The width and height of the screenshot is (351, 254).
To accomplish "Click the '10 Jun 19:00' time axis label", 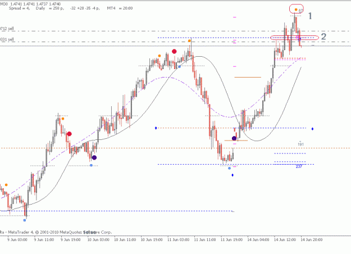I will [152, 239].
